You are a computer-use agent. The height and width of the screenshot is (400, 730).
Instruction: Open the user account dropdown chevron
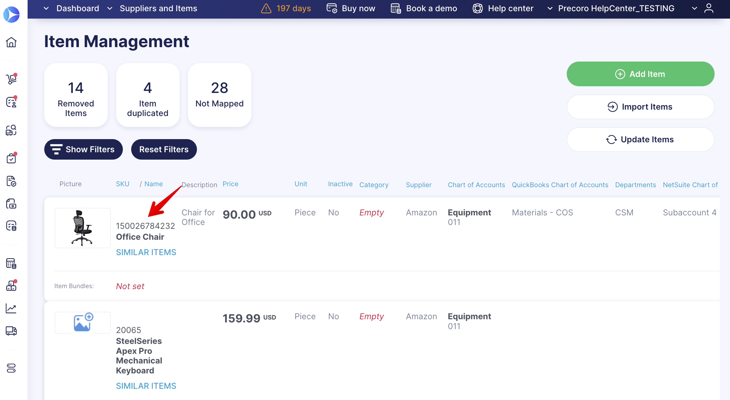(694, 8)
